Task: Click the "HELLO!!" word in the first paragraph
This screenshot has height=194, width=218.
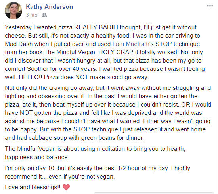Action: click(x=30, y=77)
